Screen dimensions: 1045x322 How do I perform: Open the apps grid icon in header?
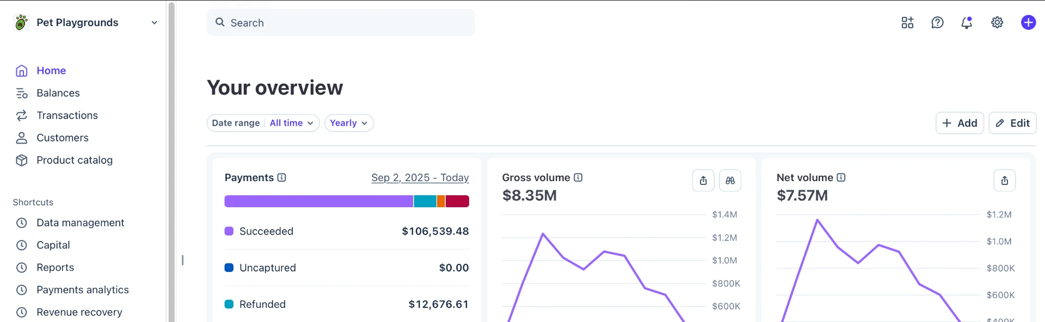pyautogui.click(x=907, y=22)
